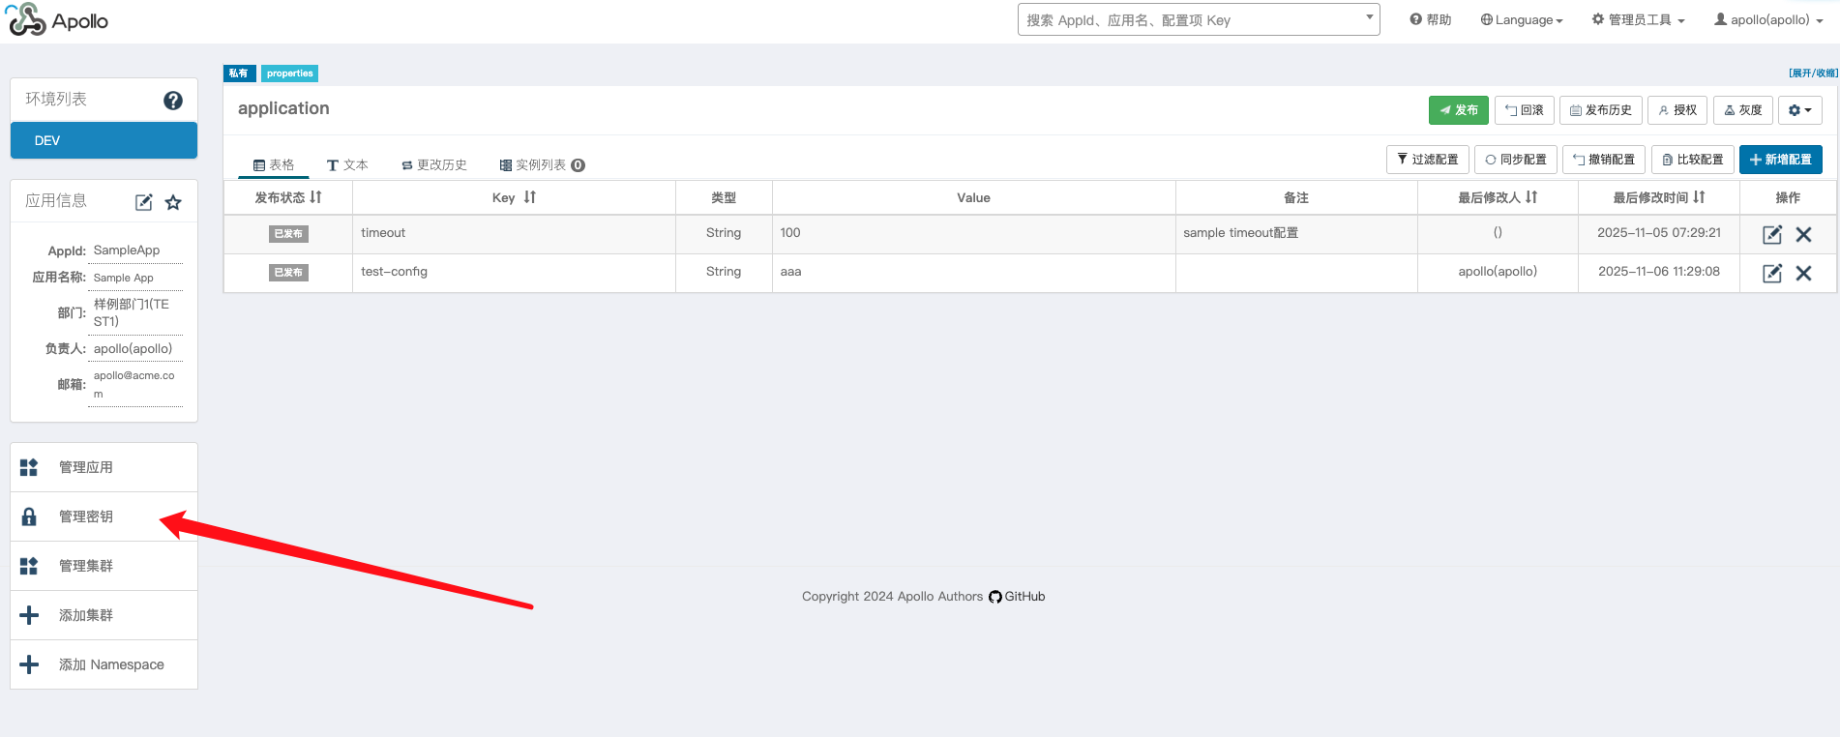Click GitHub link in footer

pyautogui.click(x=1017, y=597)
